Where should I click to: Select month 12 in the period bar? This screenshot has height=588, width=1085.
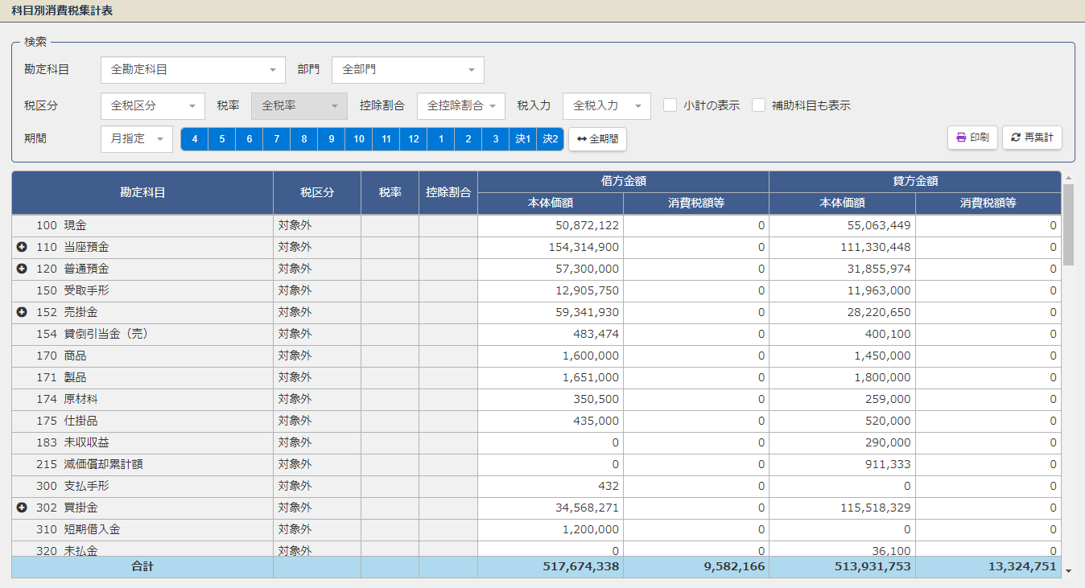pos(414,139)
